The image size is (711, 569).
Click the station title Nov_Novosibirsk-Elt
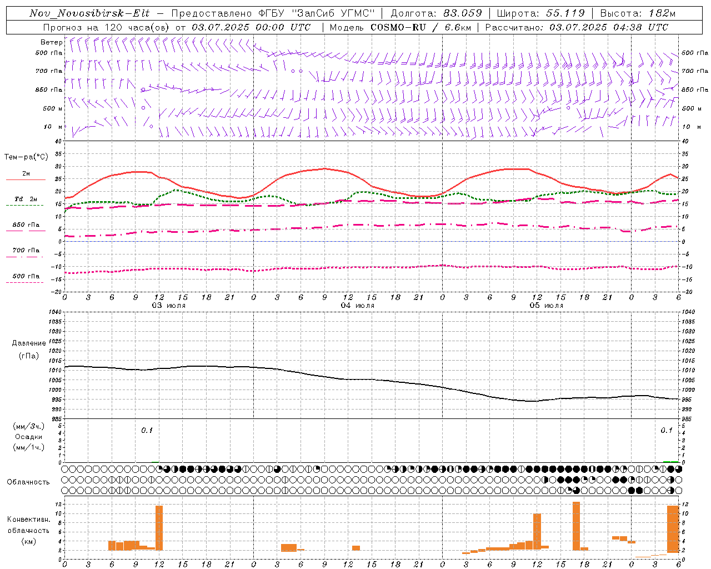(x=89, y=13)
